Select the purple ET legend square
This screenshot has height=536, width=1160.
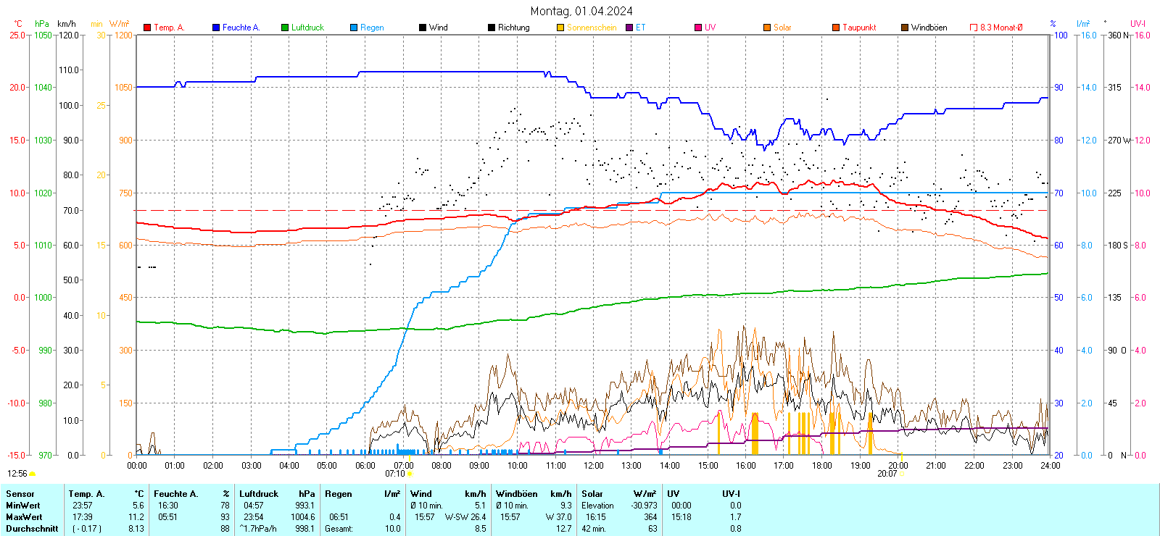coord(629,28)
